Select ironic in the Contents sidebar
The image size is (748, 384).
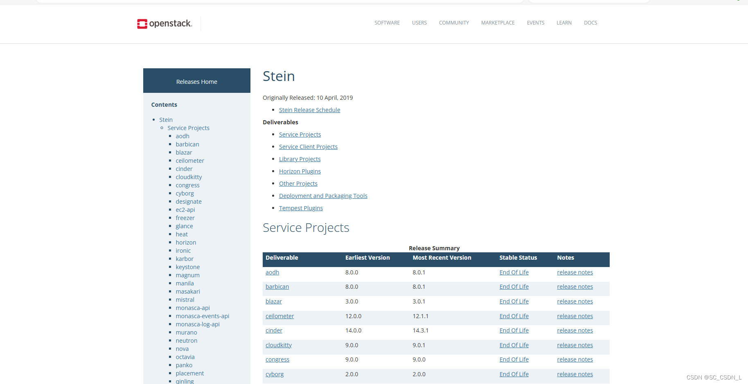point(183,251)
